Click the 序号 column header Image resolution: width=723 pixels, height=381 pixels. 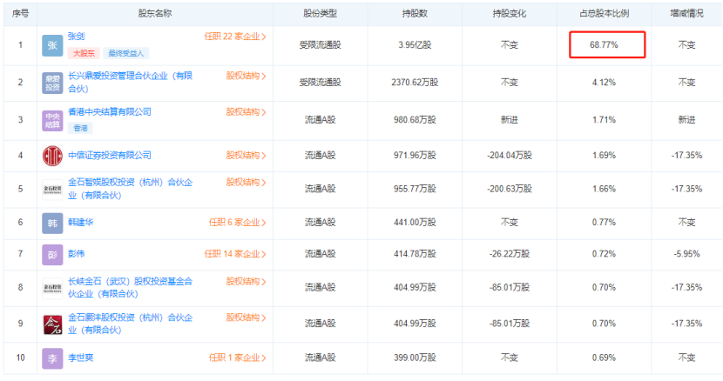pos(20,14)
